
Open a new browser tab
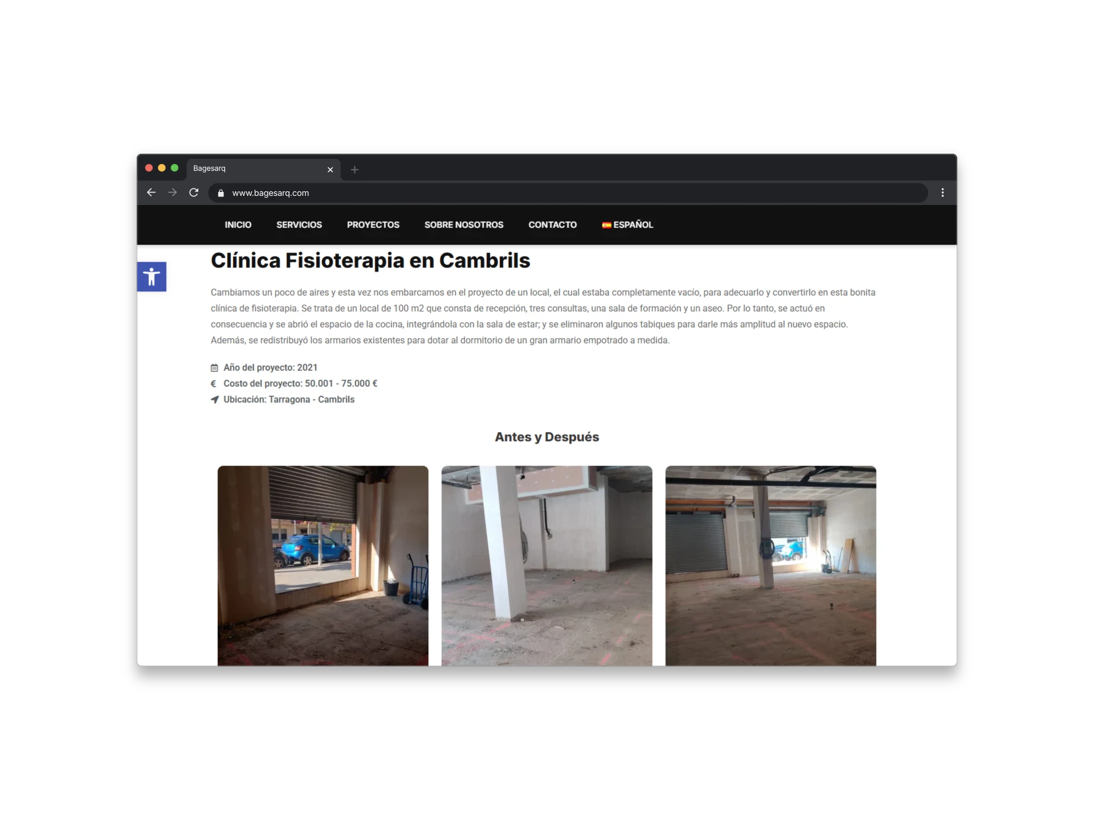click(354, 170)
